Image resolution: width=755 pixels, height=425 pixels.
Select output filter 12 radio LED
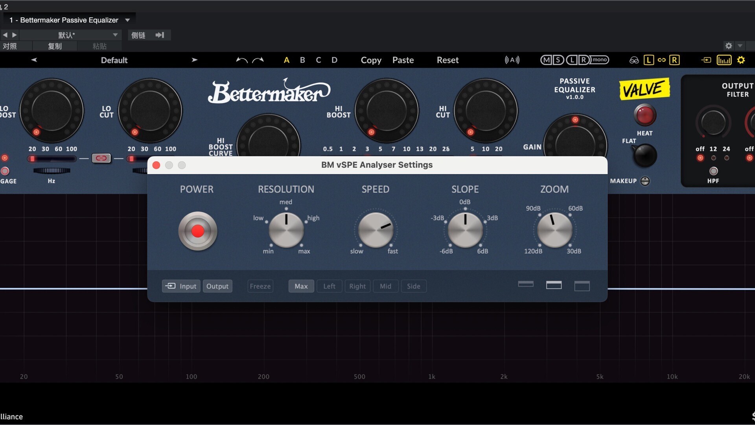pyautogui.click(x=713, y=158)
